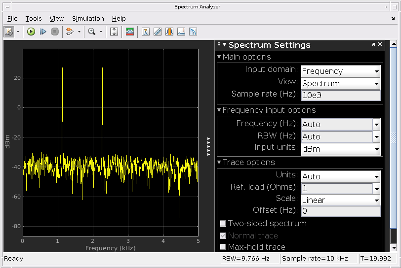Click the Scale axes limits icon

point(114,32)
